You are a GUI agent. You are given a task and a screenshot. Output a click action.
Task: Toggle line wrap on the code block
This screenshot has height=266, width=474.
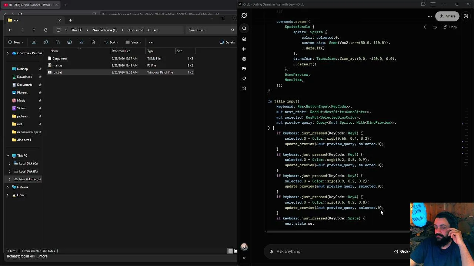435,27
